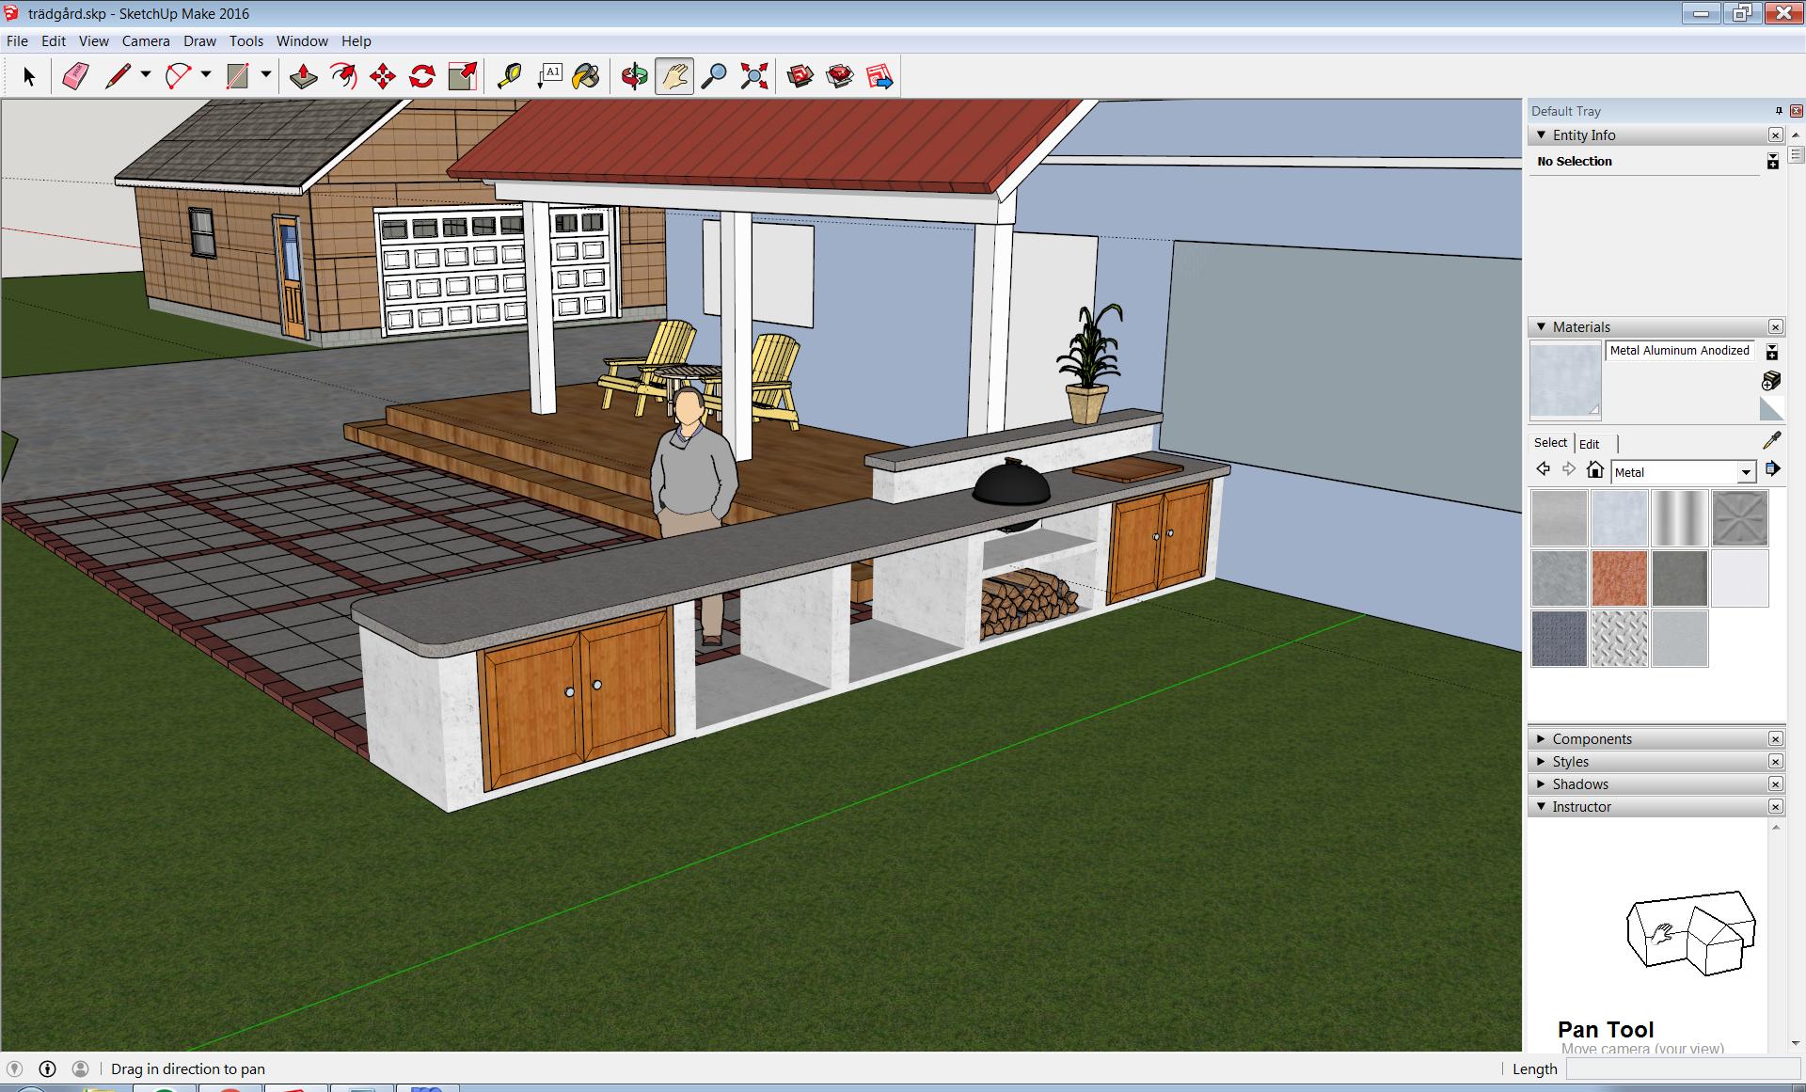Viewport: 1806px width, 1092px height.
Task: Click the Zoom Extents icon
Action: pyautogui.click(x=753, y=76)
